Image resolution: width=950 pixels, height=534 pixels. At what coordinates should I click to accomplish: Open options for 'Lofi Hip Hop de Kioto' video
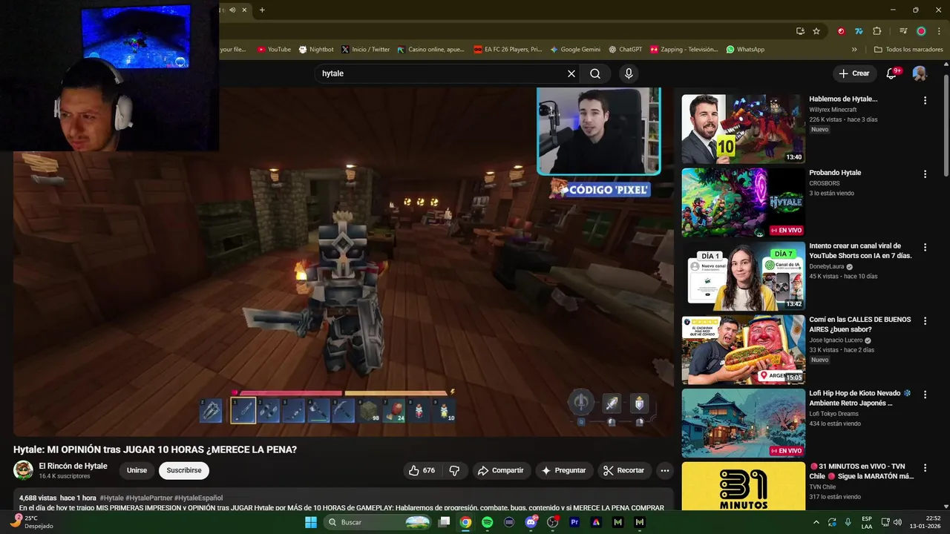925,395
